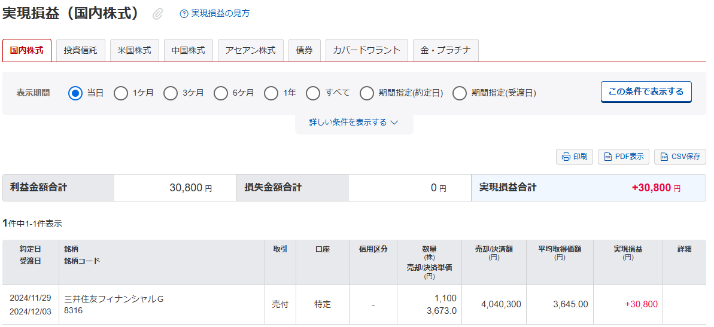Open the 金・プラチナ tab

click(x=445, y=50)
